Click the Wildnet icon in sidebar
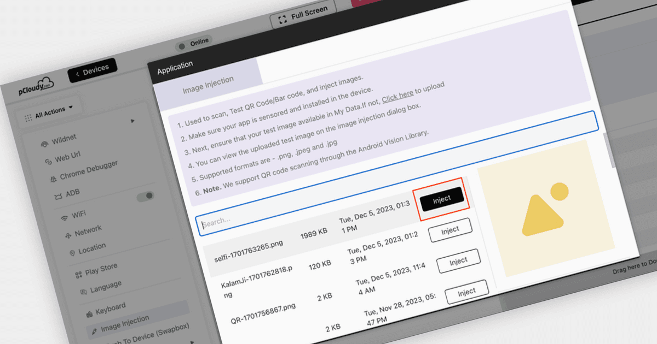657x344 pixels. (45, 144)
